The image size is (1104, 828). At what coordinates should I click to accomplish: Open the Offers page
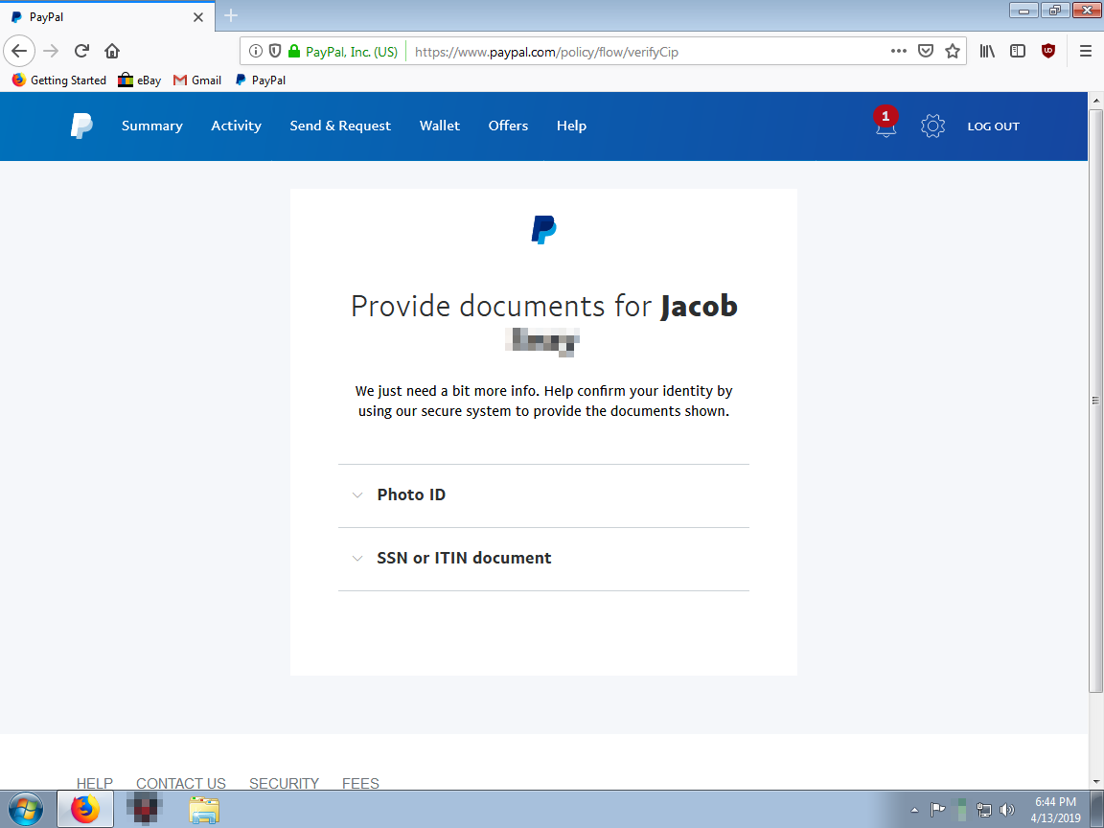coord(508,126)
